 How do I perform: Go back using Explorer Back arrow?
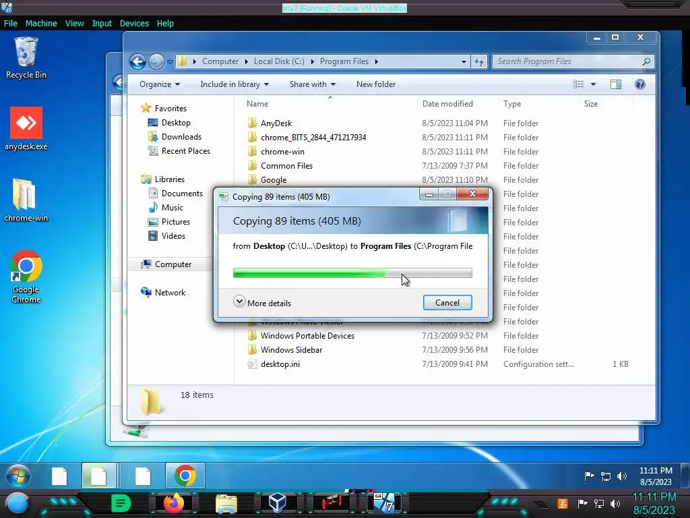click(x=137, y=61)
